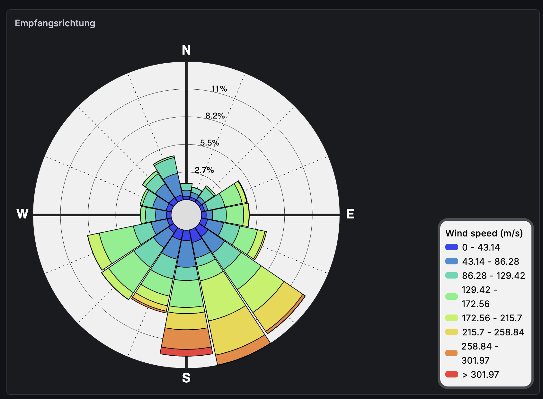Viewport: 543px width, 399px height.
Task: Select the teal 86.28 - 129.42 swatch
Action: [x=451, y=275]
